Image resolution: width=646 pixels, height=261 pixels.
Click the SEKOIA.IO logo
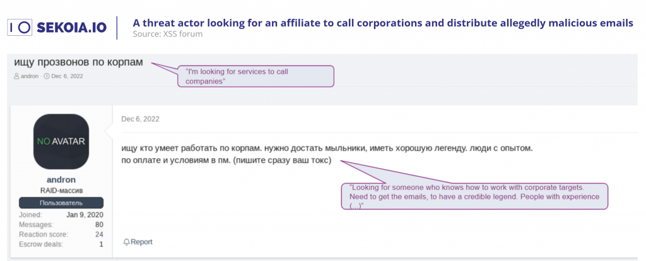click(x=57, y=28)
